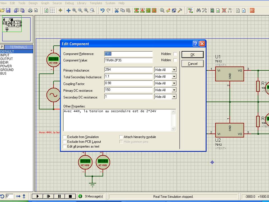Tick Edit all properties as text
This screenshot has height=202, width=269.
click(x=65, y=146)
